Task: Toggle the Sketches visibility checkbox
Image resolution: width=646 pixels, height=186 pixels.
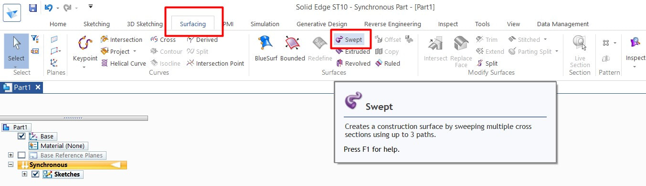Action: [x=35, y=174]
